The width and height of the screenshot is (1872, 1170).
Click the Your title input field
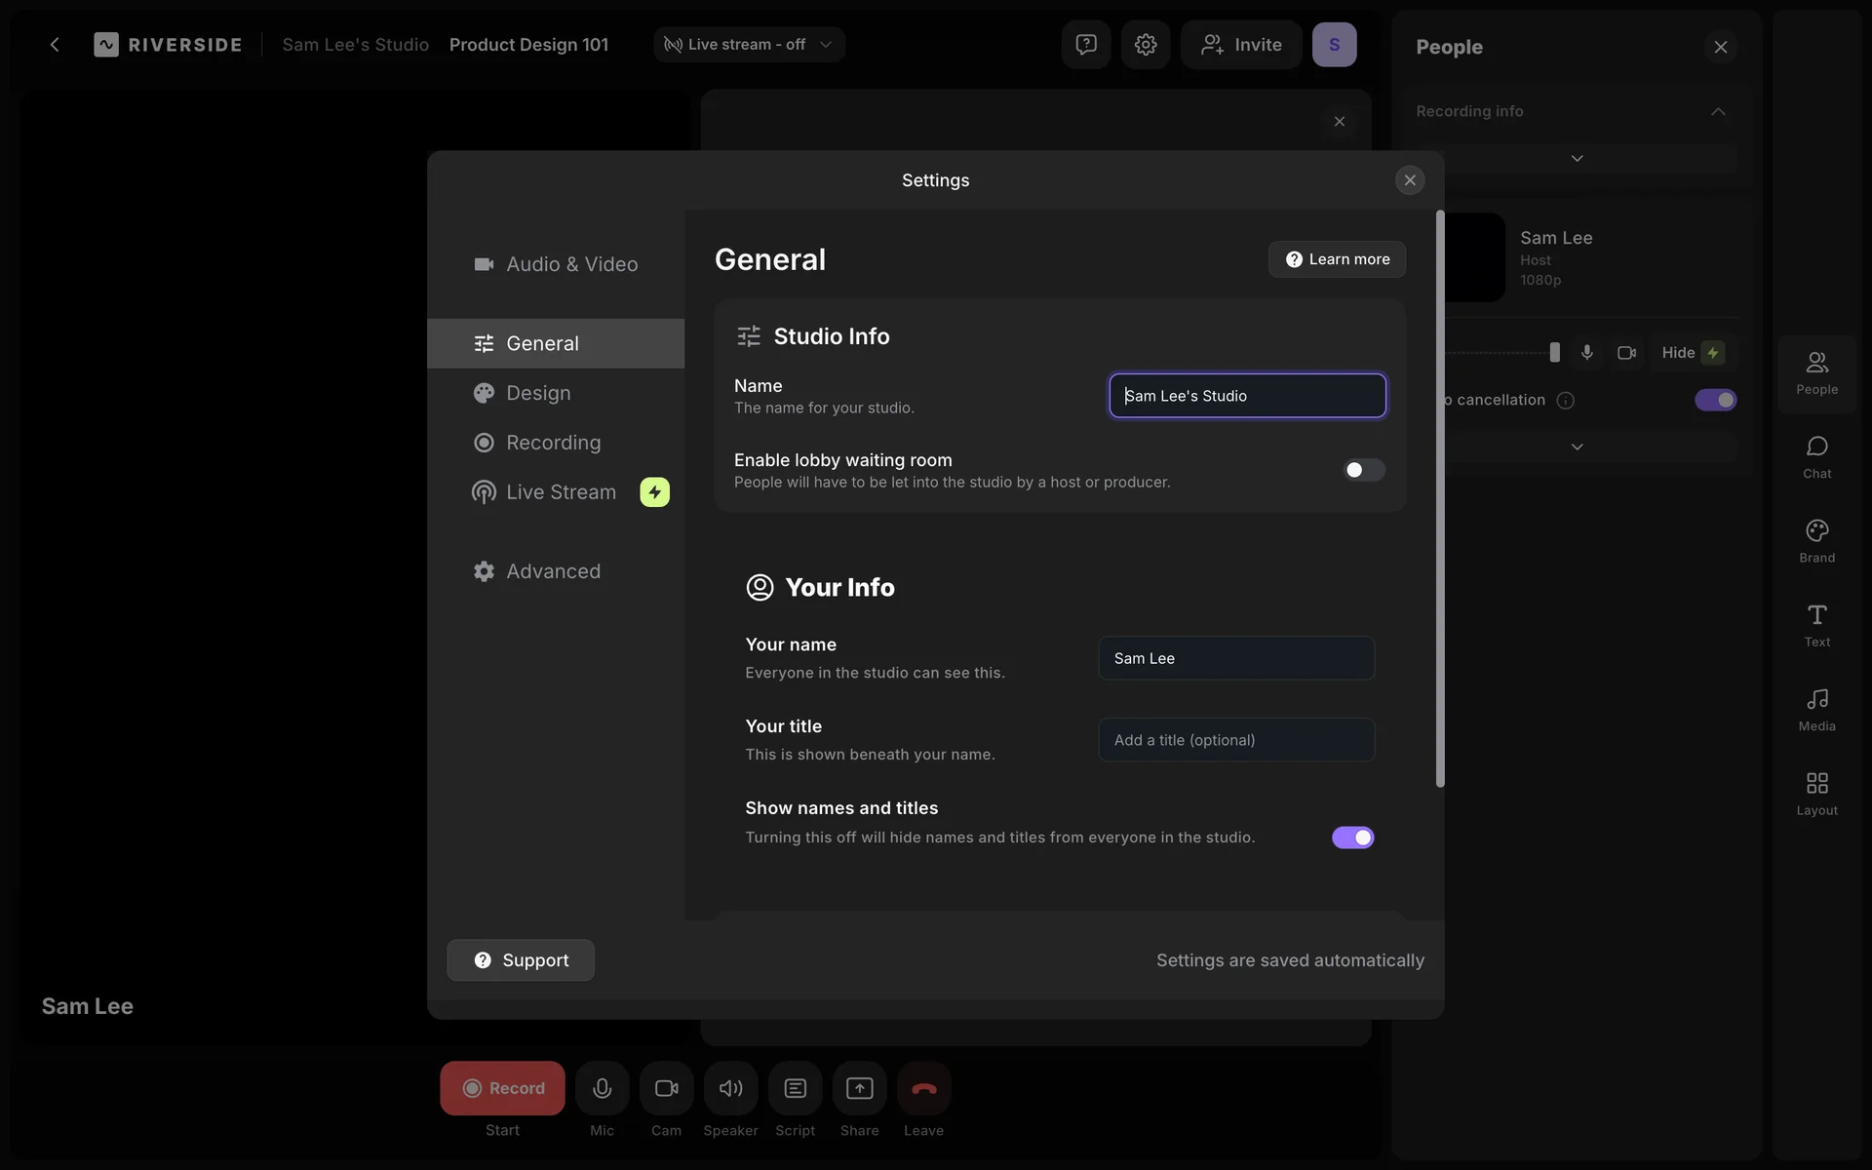click(x=1236, y=740)
